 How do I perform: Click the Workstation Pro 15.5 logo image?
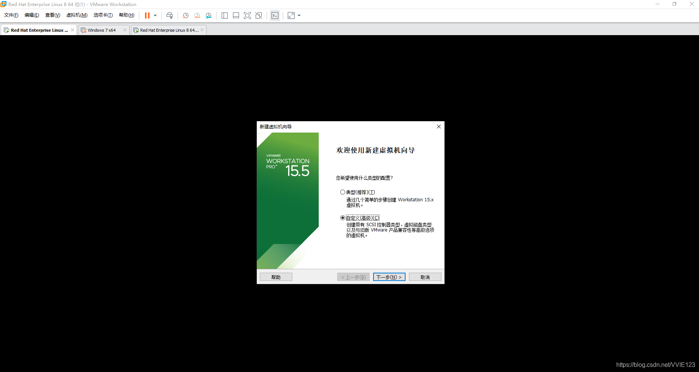288,166
